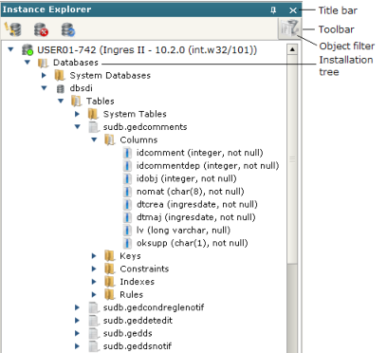Expand the Rules folder arrow
387x353 pixels.
(94, 294)
